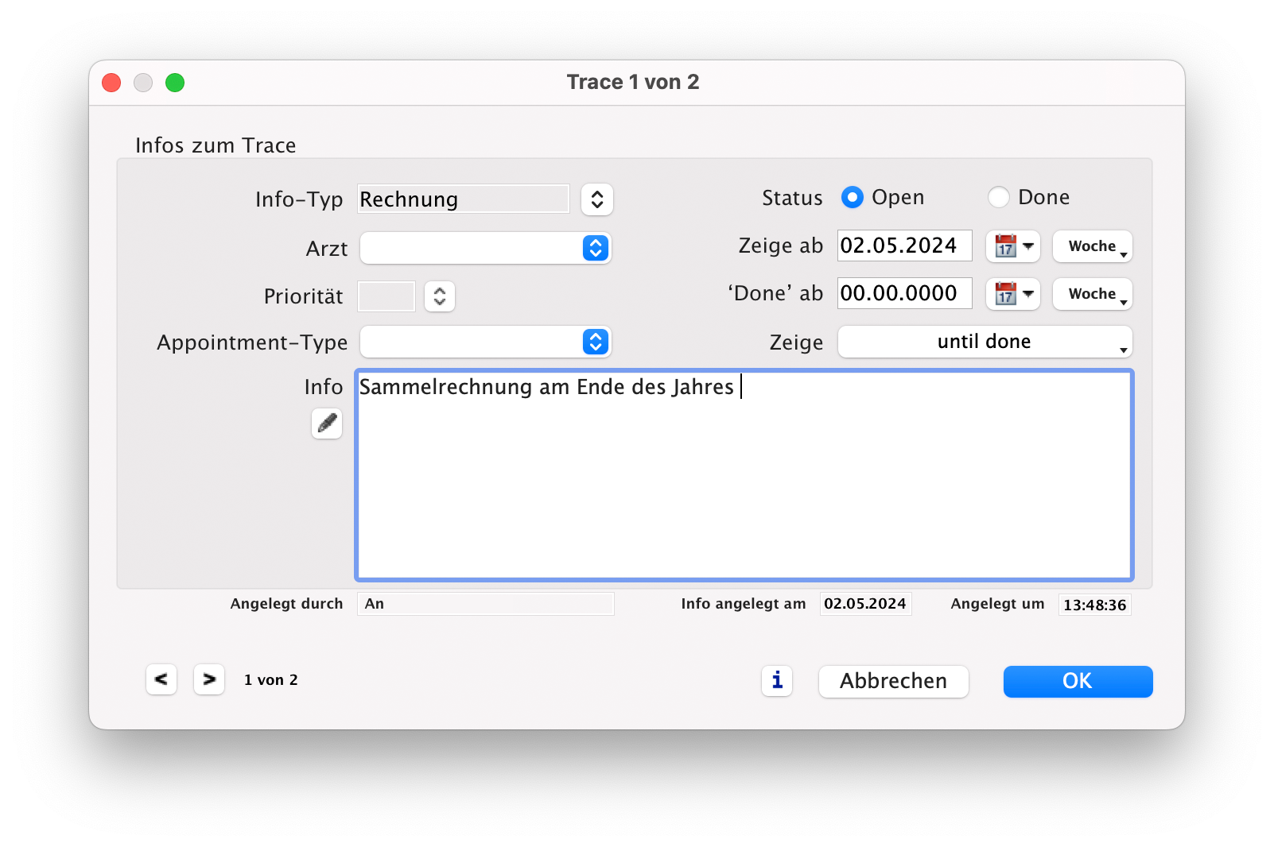Click the blue info icon button

click(x=776, y=680)
